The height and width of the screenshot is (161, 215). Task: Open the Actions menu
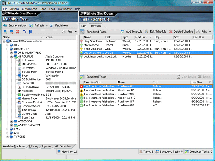pyautogui.click(x=14, y=9)
